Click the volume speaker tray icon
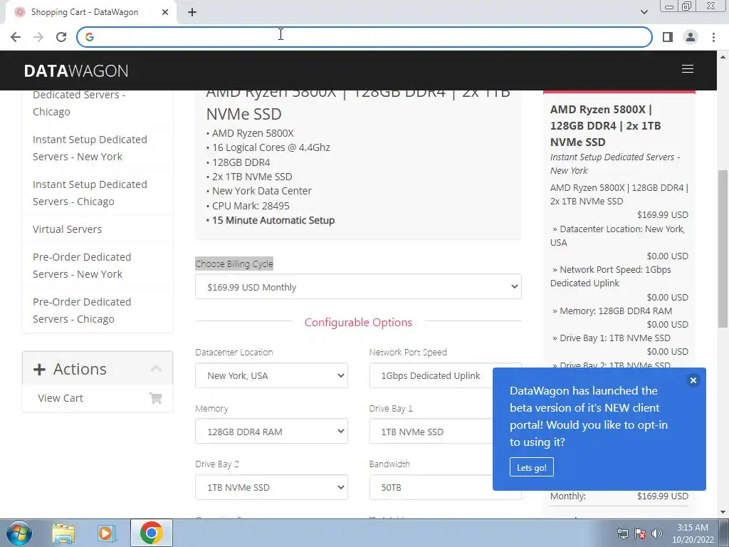The height and width of the screenshot is (547, 729). click(x=657, y=533)
